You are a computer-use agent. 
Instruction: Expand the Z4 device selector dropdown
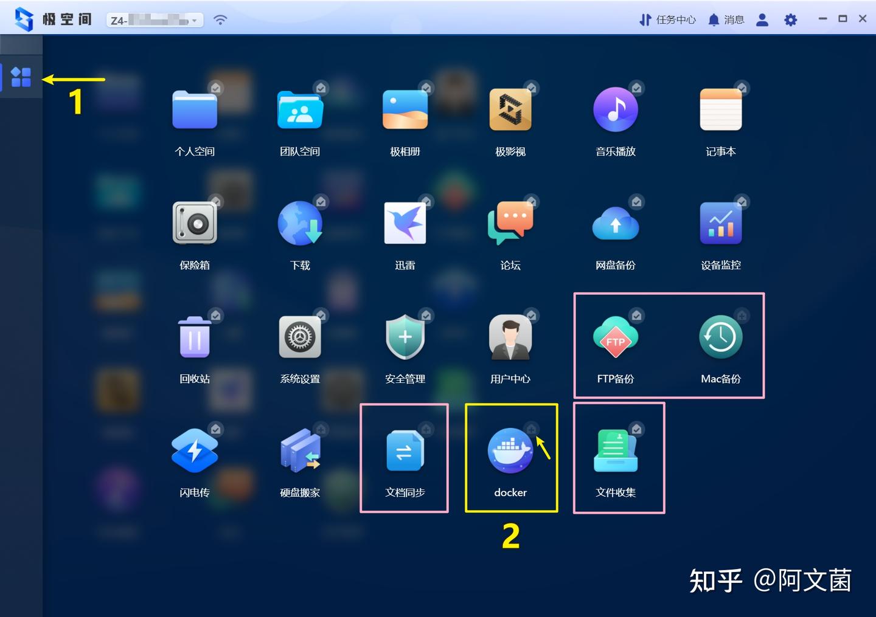point(193,19)
